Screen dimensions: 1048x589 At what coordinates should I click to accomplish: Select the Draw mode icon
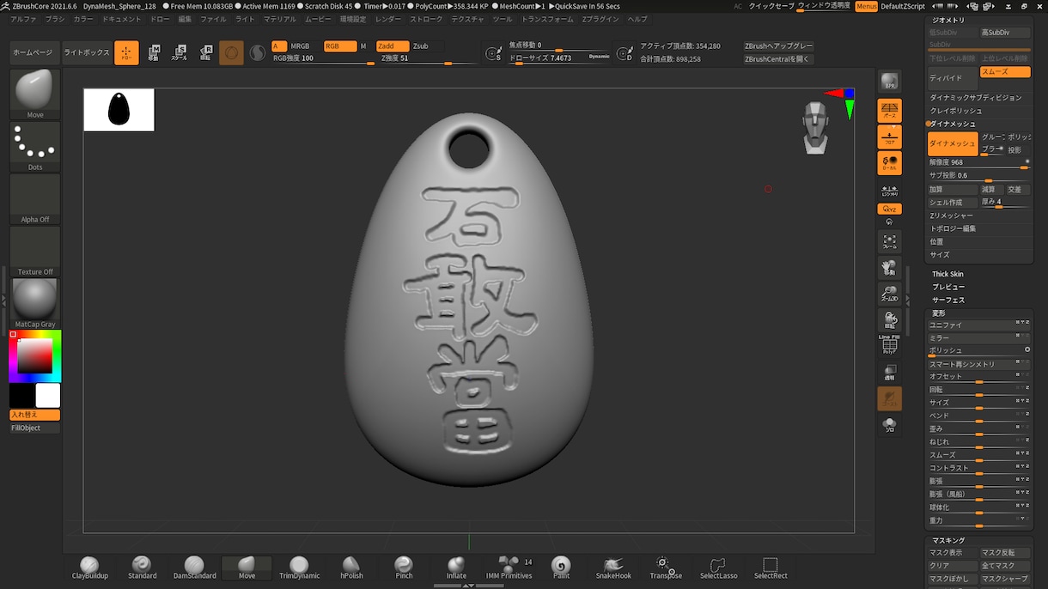(x=126, y=53)
